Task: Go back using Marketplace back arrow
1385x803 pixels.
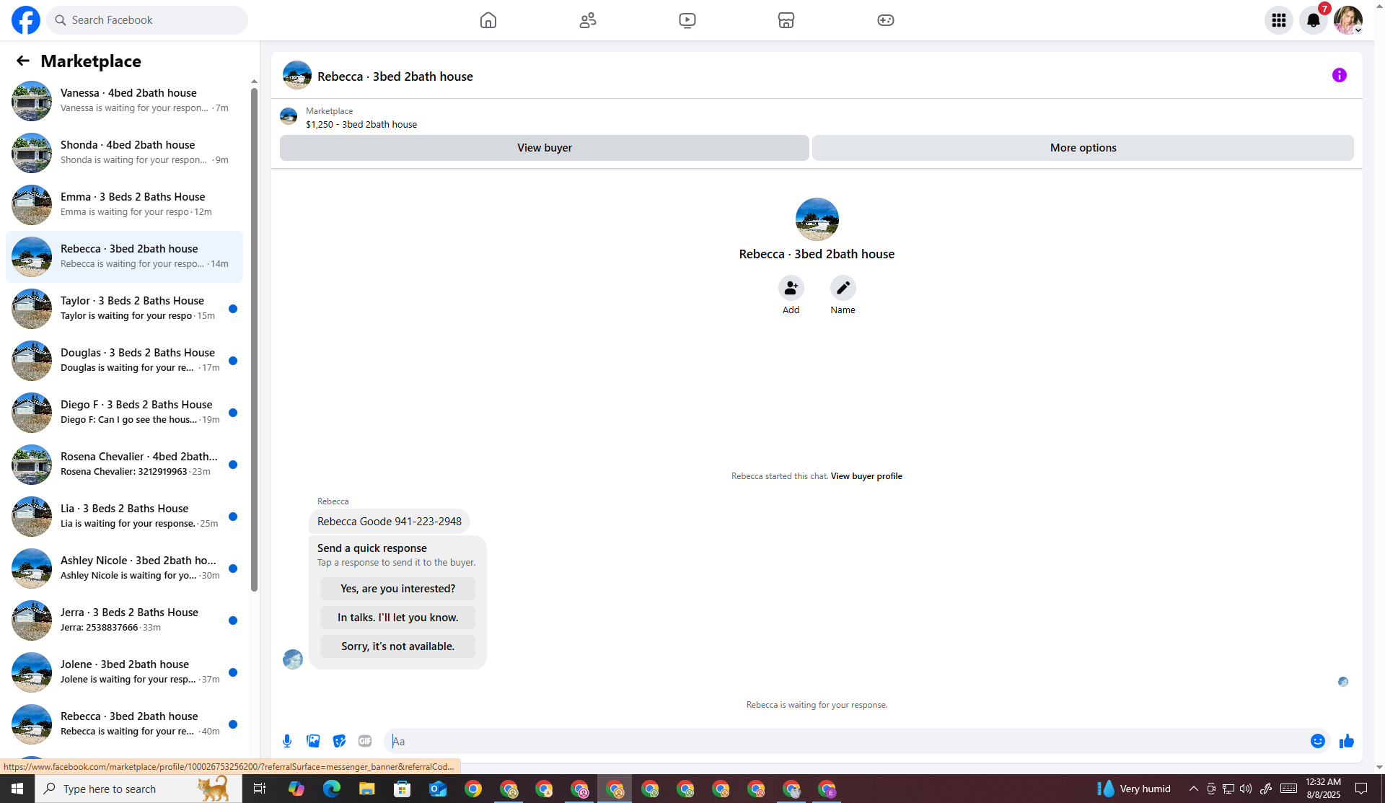Action: click(23, 61)
